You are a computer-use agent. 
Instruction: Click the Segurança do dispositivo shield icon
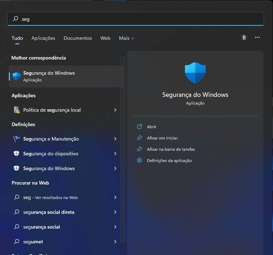click(x=17, y=154)
